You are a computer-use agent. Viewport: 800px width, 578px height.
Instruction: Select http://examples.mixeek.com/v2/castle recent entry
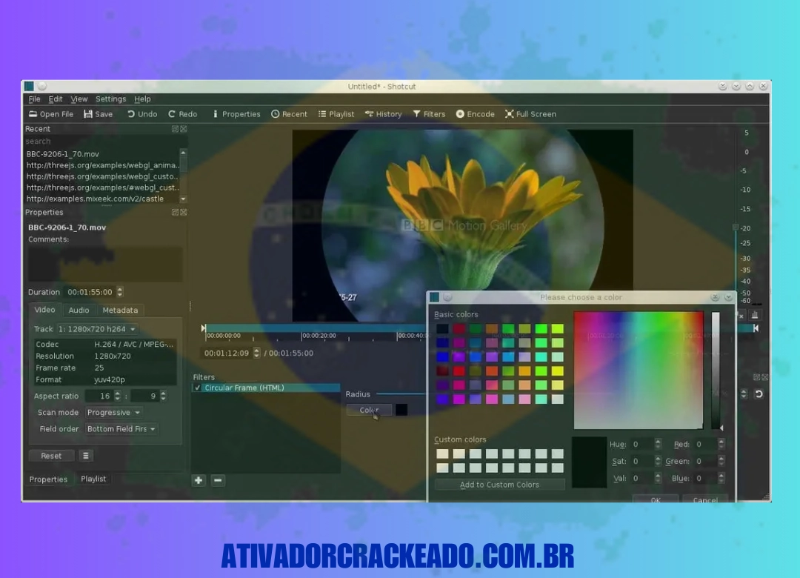coord(95,199)
